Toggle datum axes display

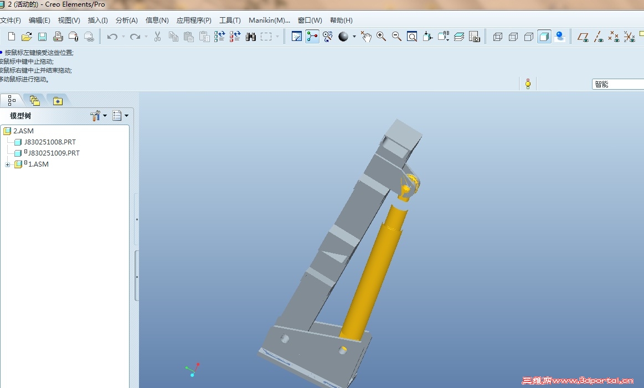(x=599, y=37)
